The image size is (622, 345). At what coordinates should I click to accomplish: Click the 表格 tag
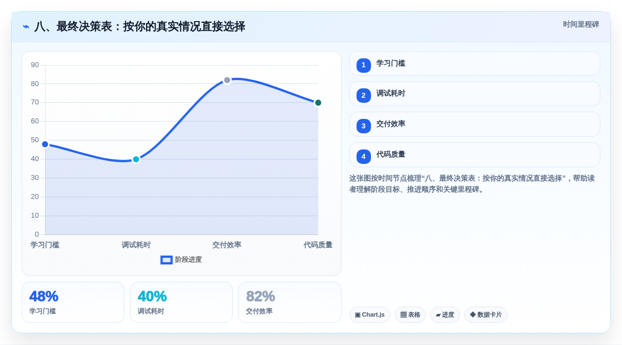point(410,315)
